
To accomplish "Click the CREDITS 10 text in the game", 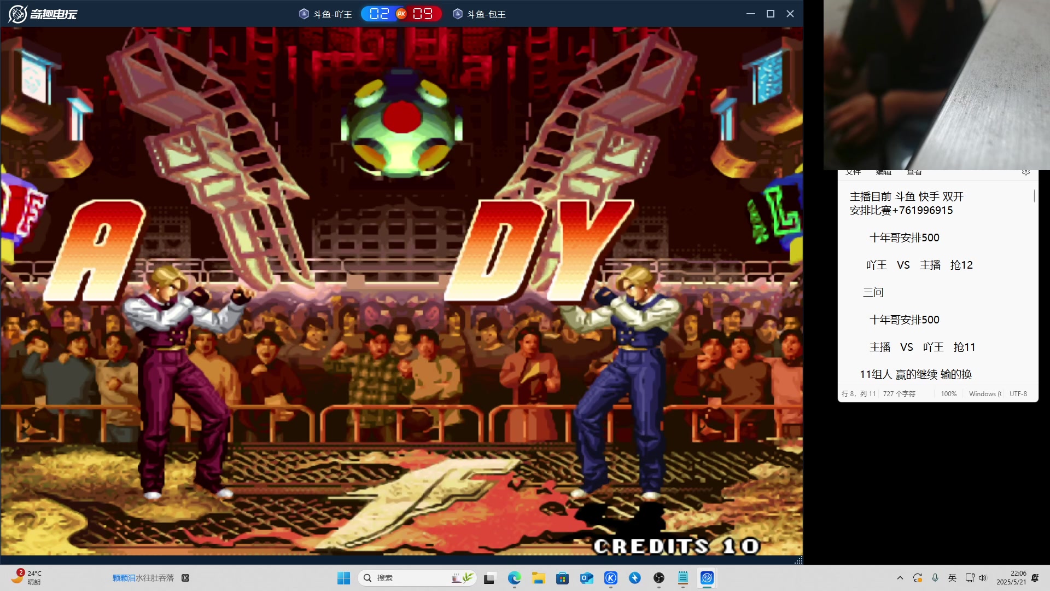I will click(x=677, y=546).
